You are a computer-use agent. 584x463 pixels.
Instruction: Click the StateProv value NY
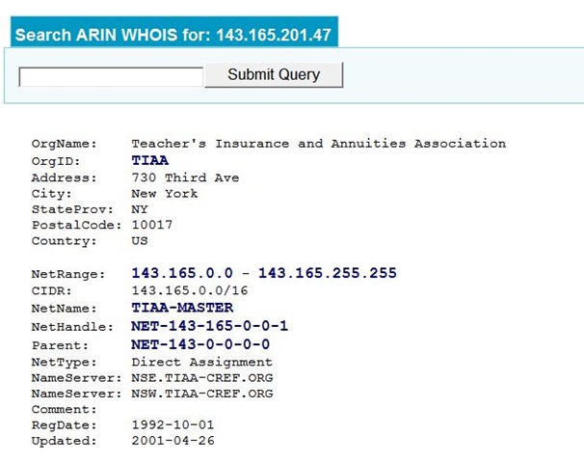[140, 209]
